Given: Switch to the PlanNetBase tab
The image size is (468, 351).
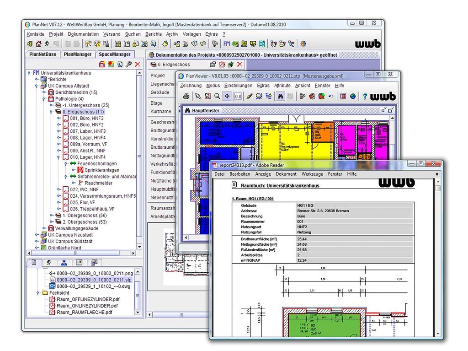Looking at the screenshot, I should tap(43, 54).
